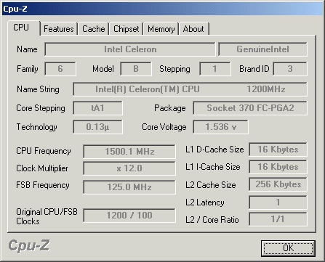Click the Name String label
The height and width of the screenshot is (262, 325).
[x=38, y=89]
